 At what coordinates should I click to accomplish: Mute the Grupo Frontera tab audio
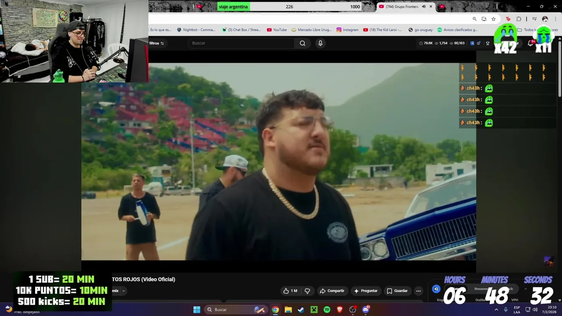click(424, 7)
